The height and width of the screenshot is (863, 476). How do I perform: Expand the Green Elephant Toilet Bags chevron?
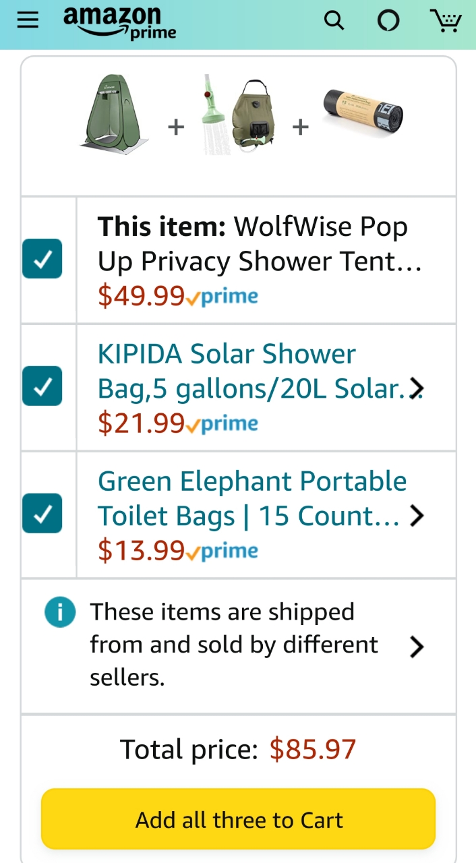click(x=417, y=516)
